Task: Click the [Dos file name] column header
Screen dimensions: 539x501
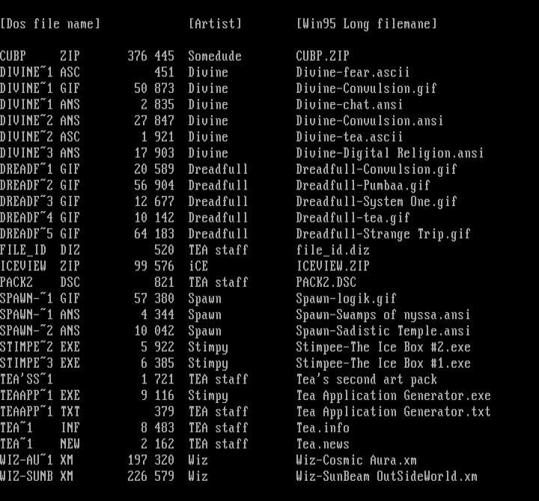Action: pos(50,24)
